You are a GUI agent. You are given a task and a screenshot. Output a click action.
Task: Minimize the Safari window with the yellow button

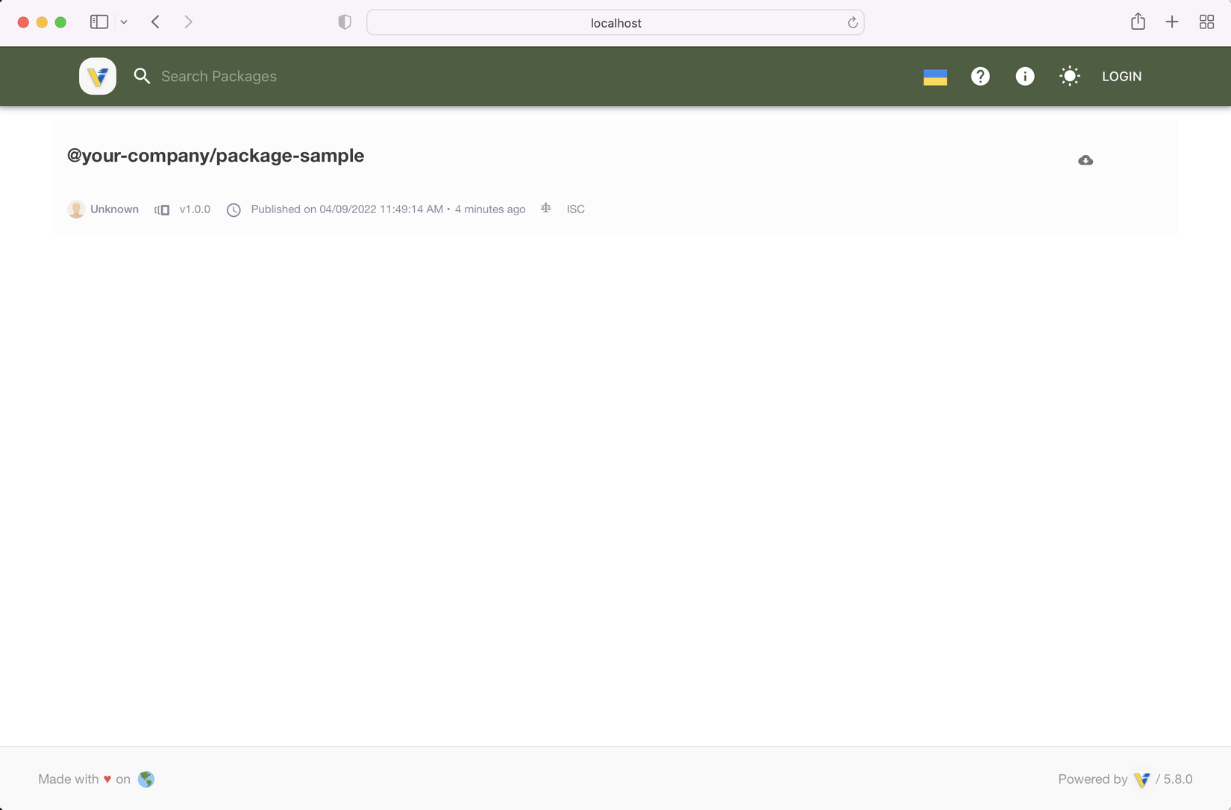click(42, 22)
